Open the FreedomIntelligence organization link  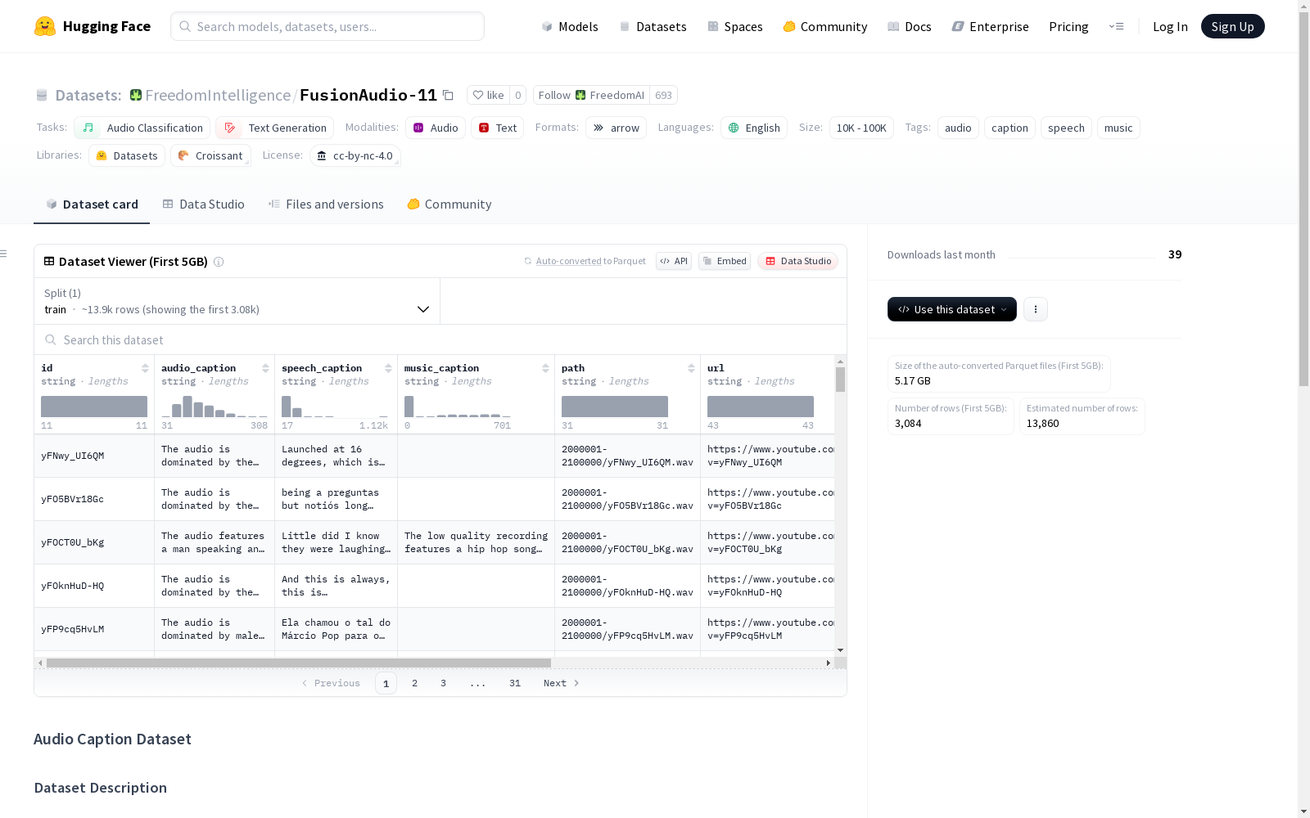click(218, 95)
